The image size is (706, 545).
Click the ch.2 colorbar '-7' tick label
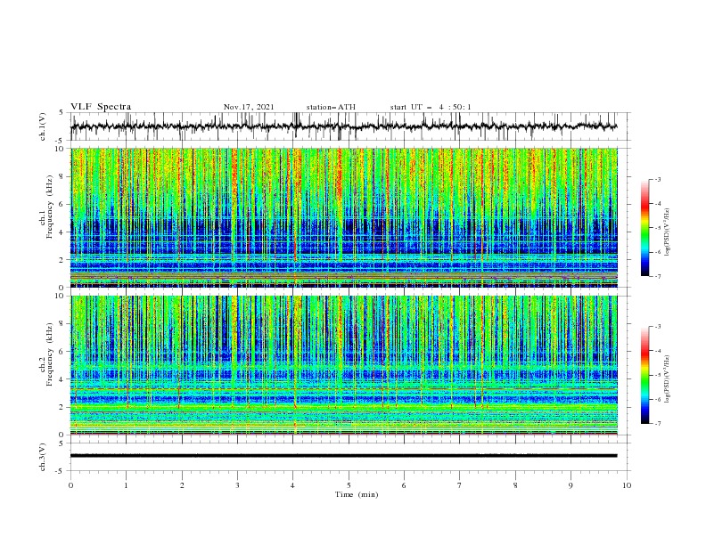(657, 424)
